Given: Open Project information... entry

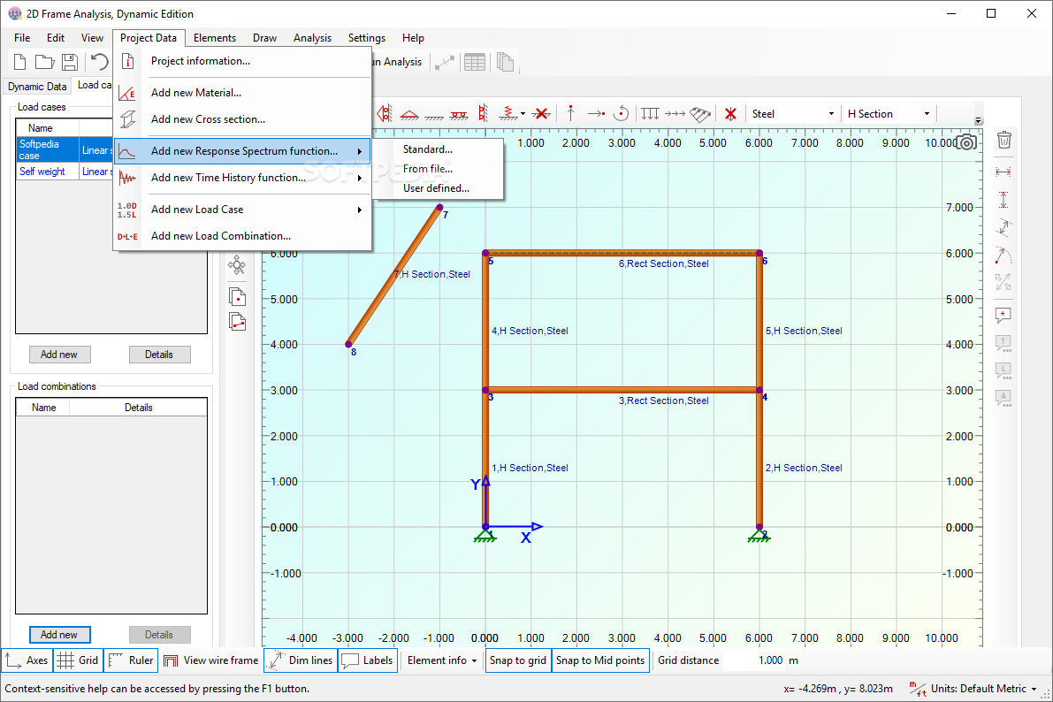Looking at the screenshot, I should (x=242, y=61).
